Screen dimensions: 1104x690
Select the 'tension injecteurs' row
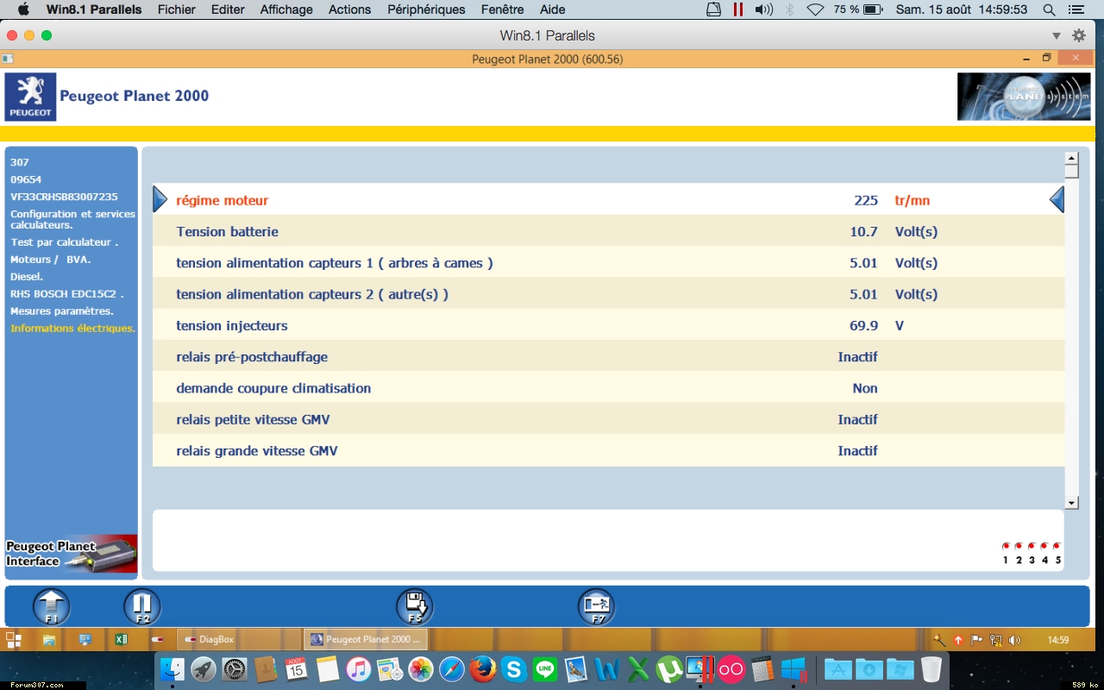608,325
